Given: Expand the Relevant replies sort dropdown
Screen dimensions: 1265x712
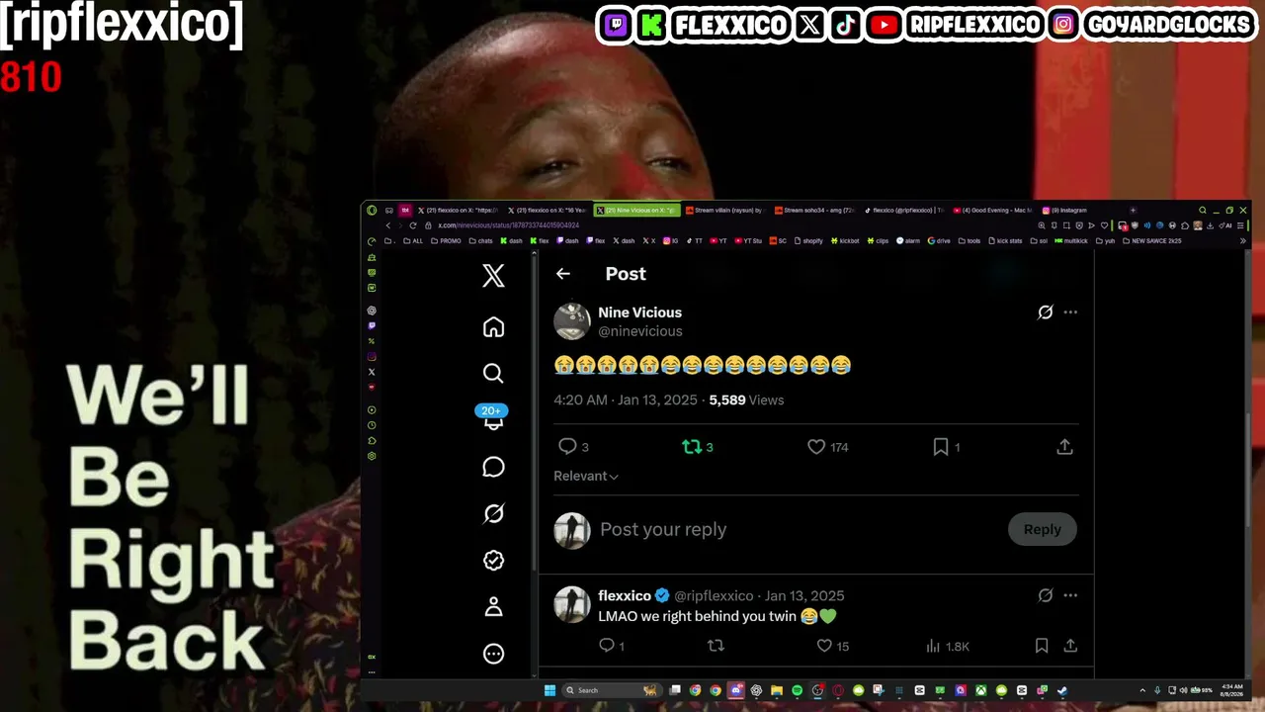Looking at the screenshot, I should click(x=586, y=476).
